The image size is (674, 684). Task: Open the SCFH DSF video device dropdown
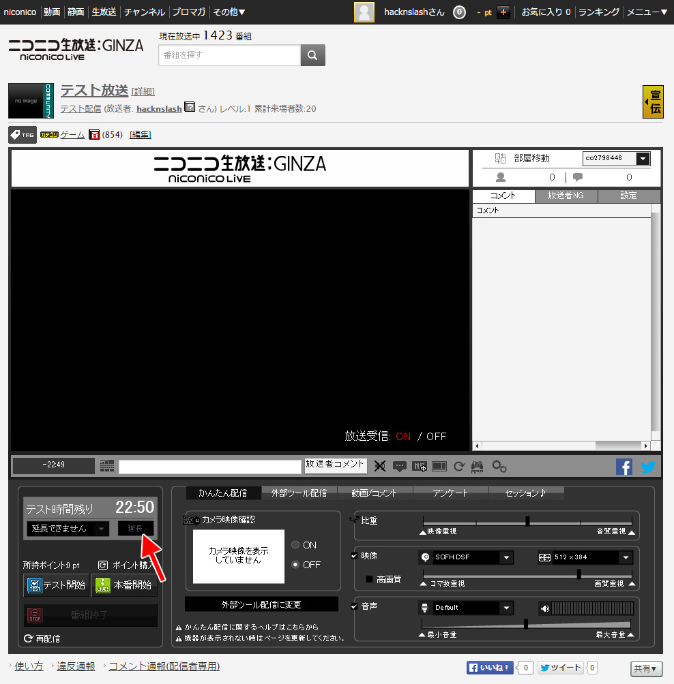click(466, 557)
